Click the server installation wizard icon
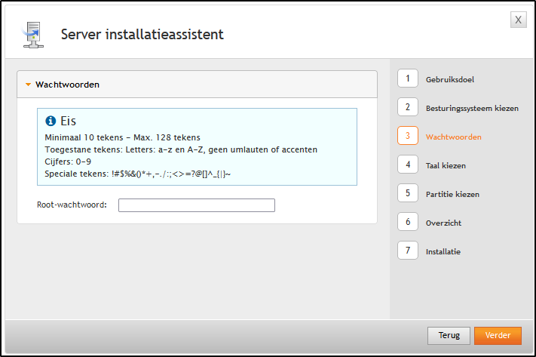The image size is (536, 357). (x=33, y=35)
